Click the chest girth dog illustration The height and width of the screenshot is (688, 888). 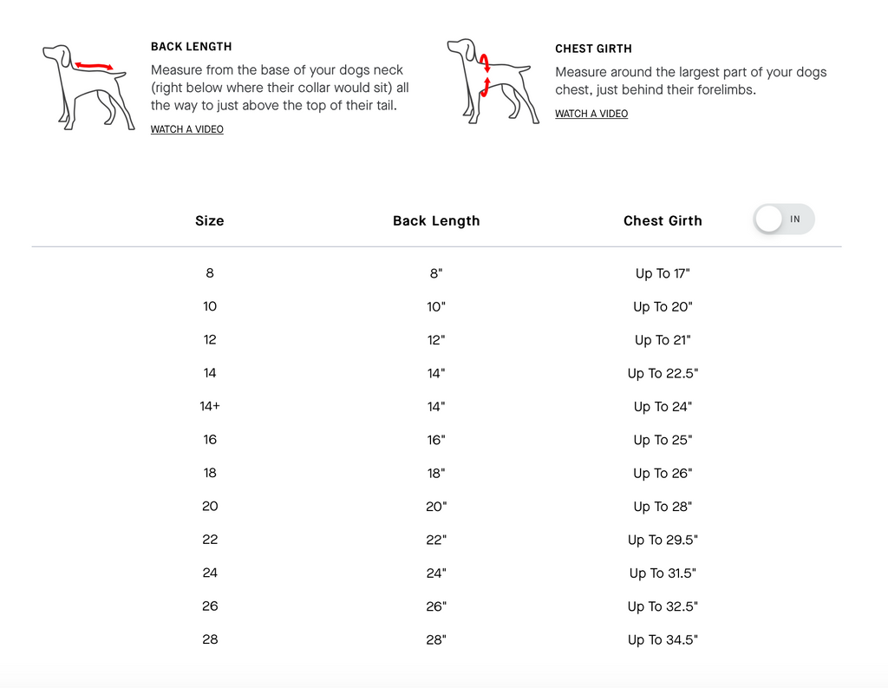[x=493, y=81]
